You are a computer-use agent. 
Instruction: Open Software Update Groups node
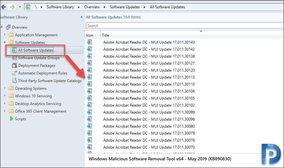[39, 58]
